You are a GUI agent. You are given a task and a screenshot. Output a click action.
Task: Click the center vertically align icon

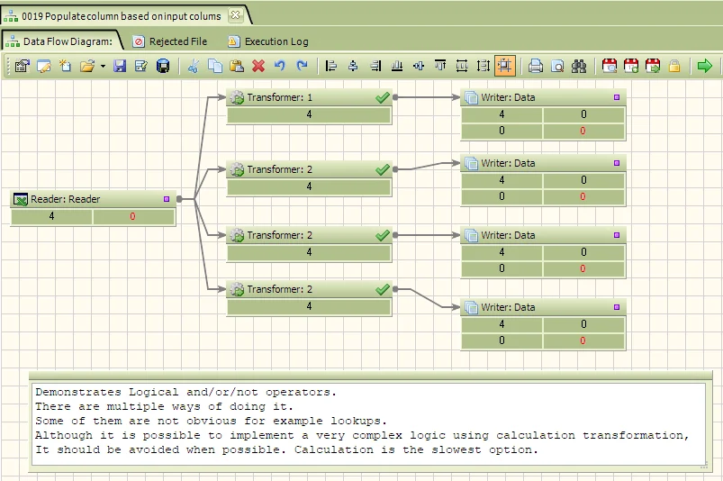(418, 67)
